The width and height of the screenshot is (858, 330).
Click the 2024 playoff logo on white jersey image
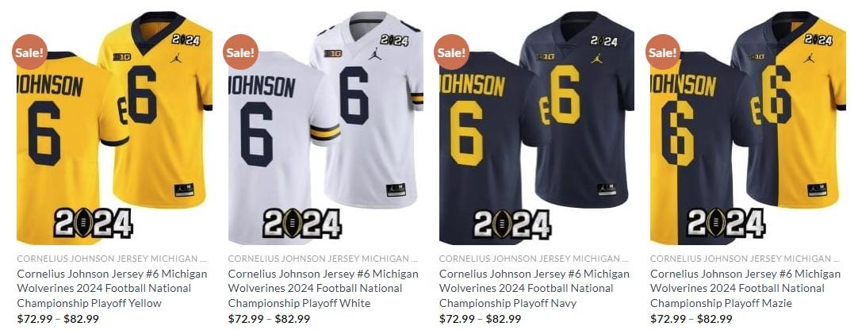pos(302,223)
